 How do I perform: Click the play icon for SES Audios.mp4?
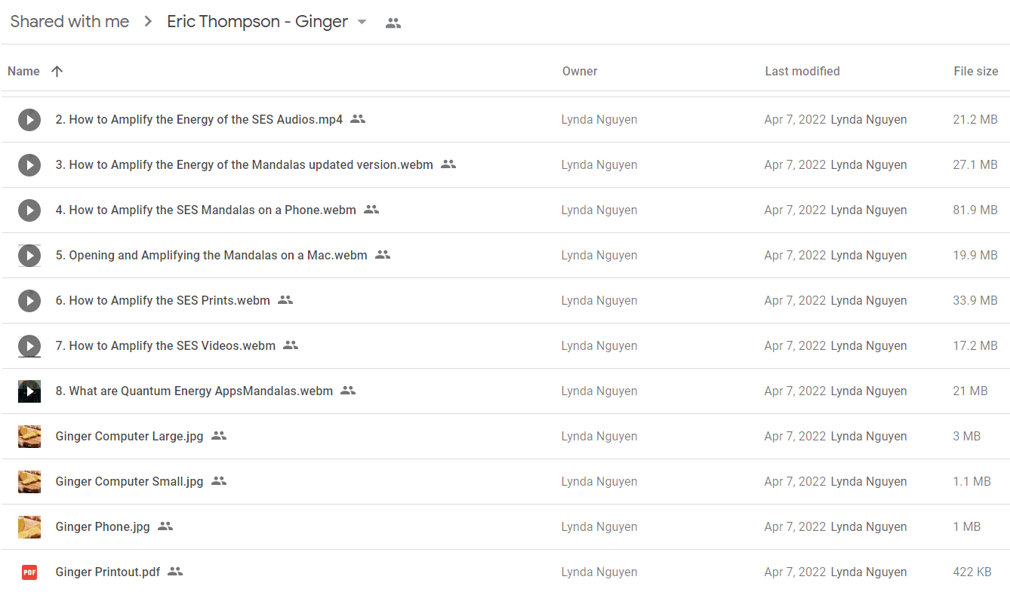[x=29, y=119]
